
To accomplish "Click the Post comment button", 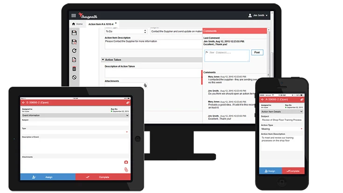I will tap(257, 53).
